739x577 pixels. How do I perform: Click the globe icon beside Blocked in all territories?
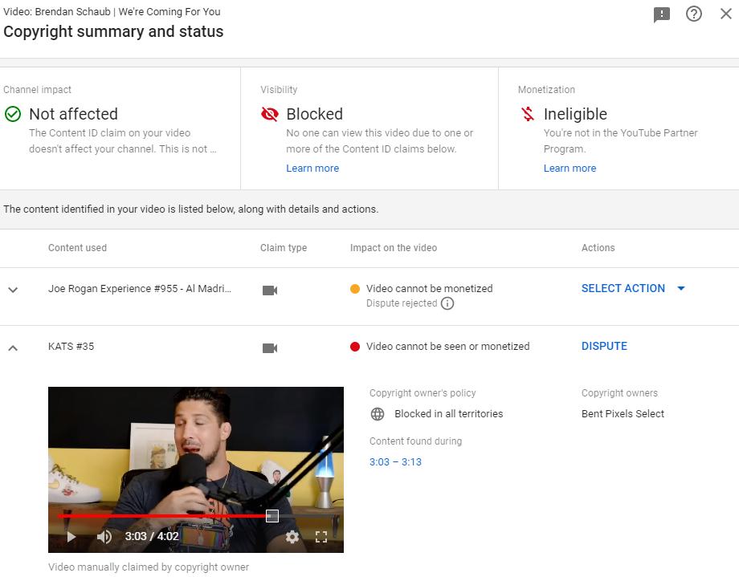click(378, 414)
